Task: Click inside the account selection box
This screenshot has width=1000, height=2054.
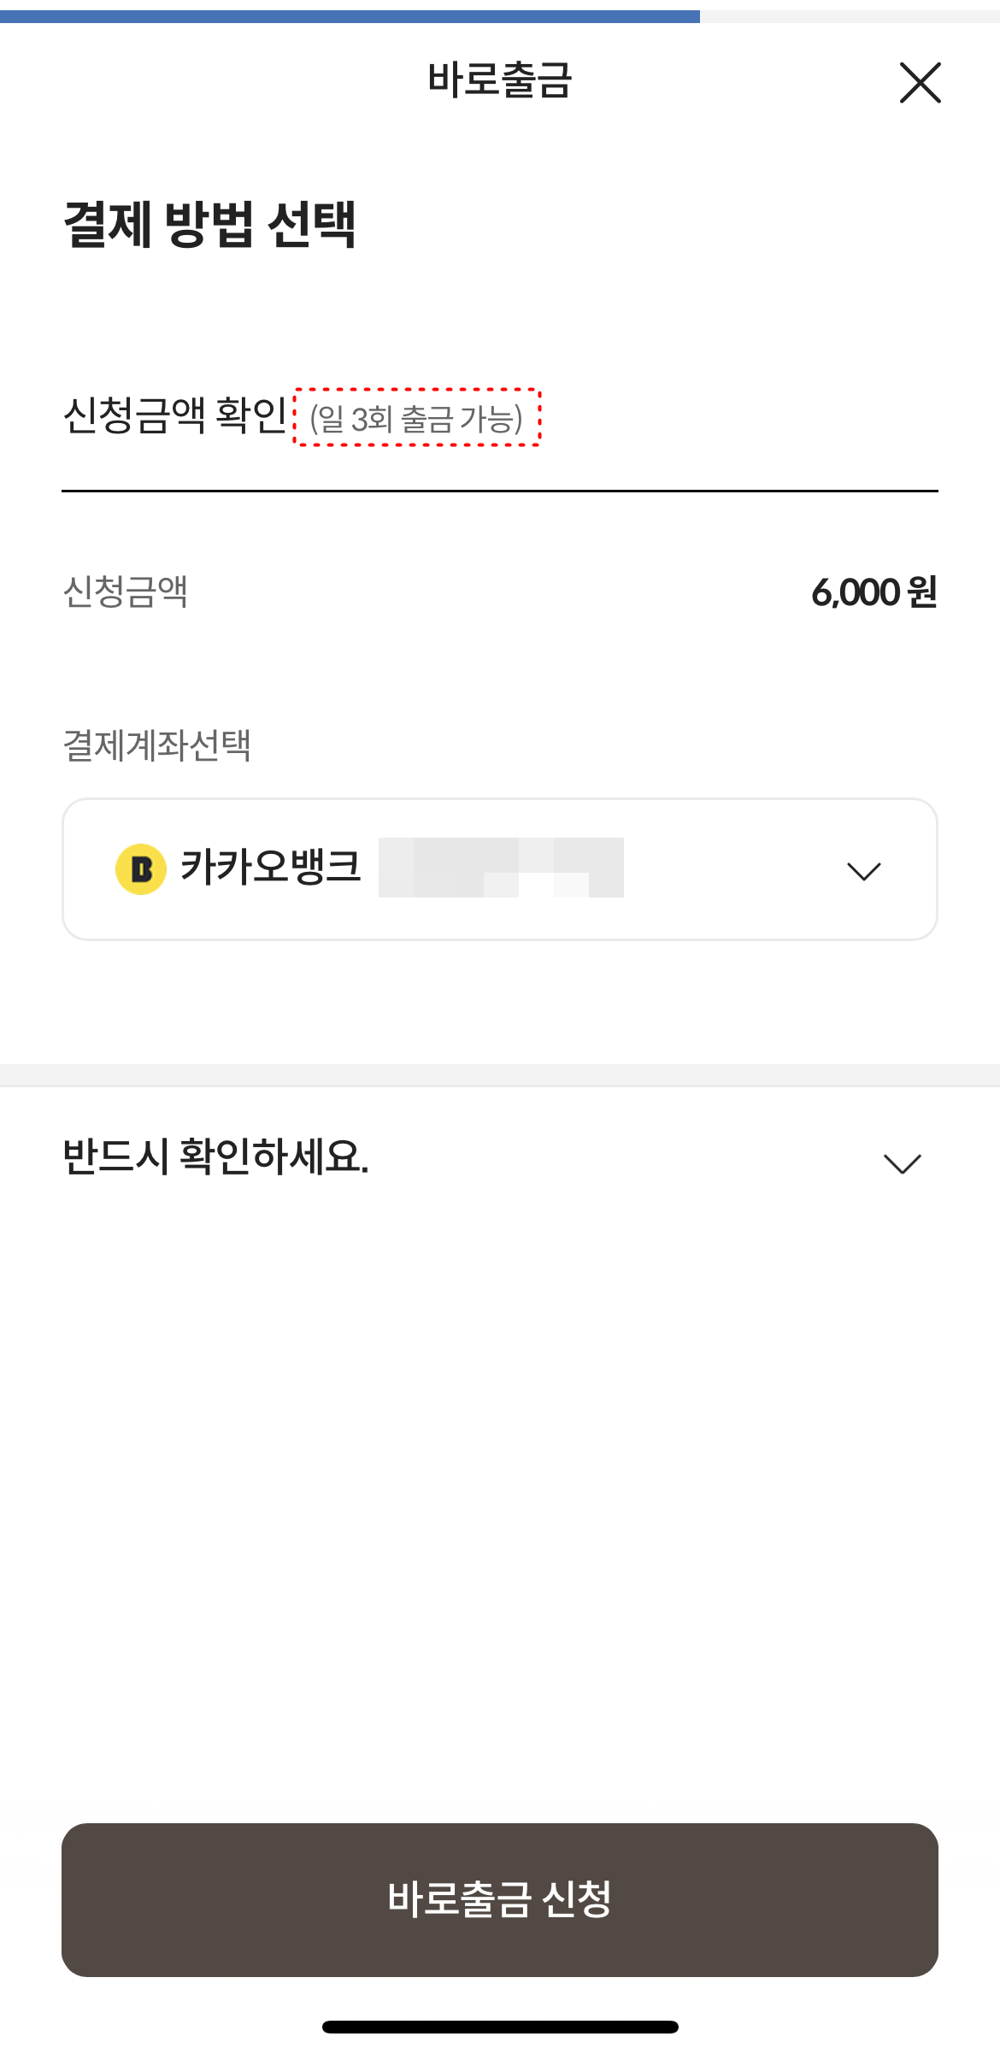Action: coord(500,868)
